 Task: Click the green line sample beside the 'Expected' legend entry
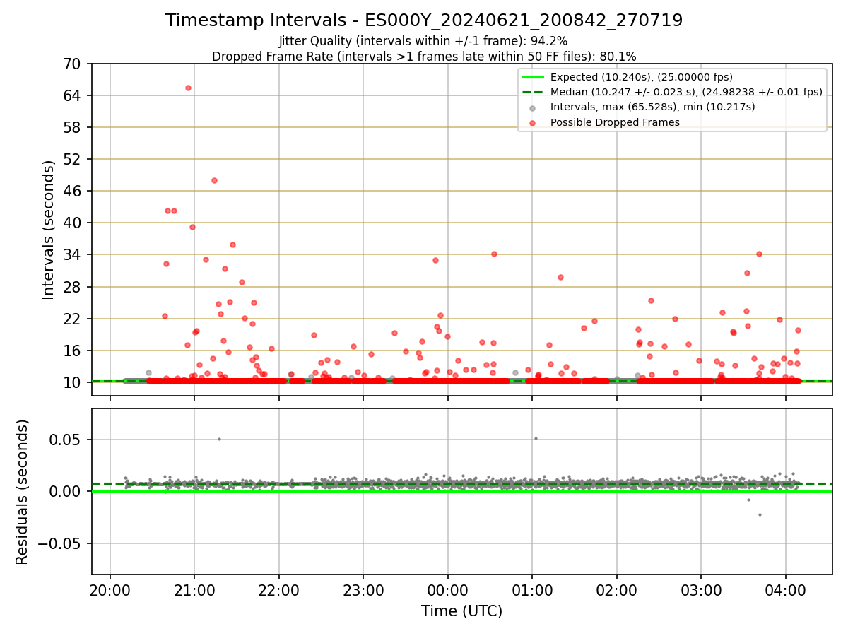(533, 77)
